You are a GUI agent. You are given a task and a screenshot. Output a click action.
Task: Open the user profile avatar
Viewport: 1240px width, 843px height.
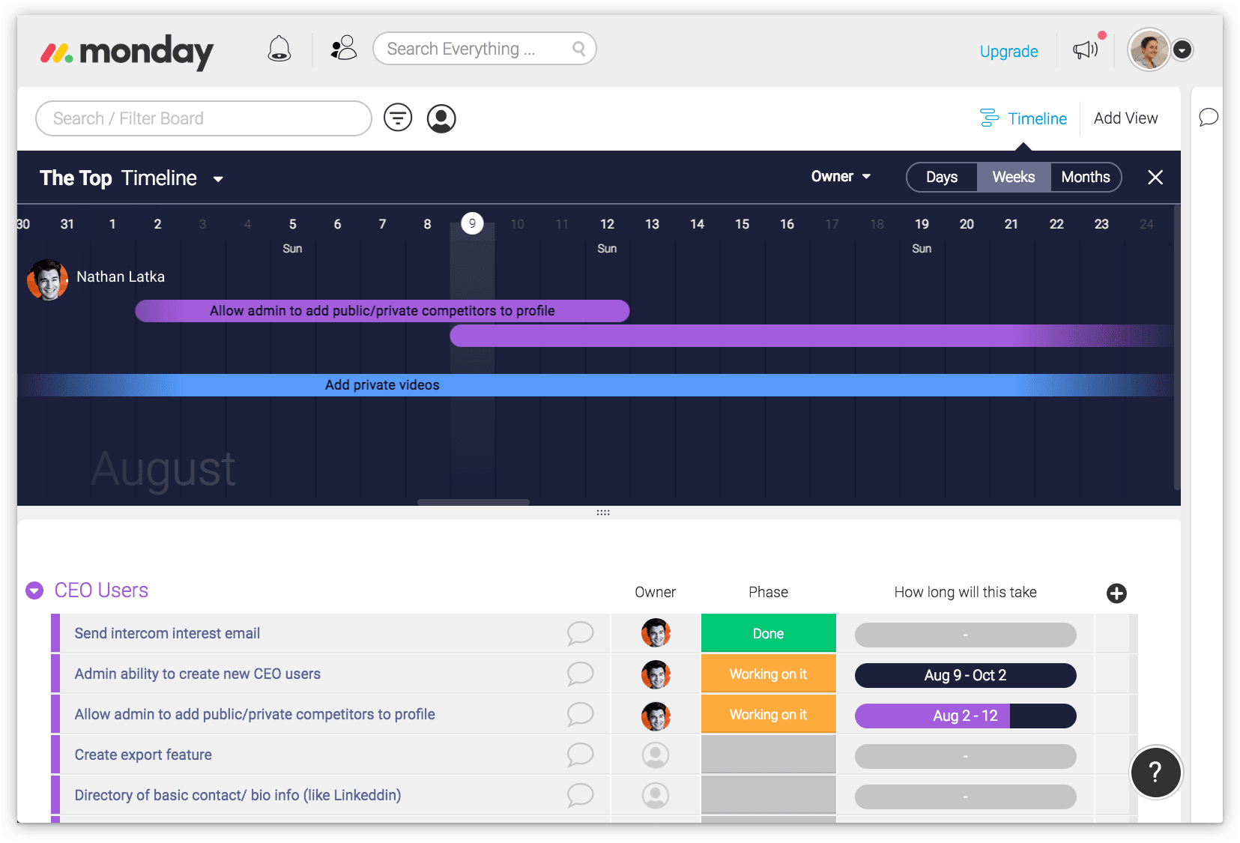pyautogui.click(x=1149, y=50)
